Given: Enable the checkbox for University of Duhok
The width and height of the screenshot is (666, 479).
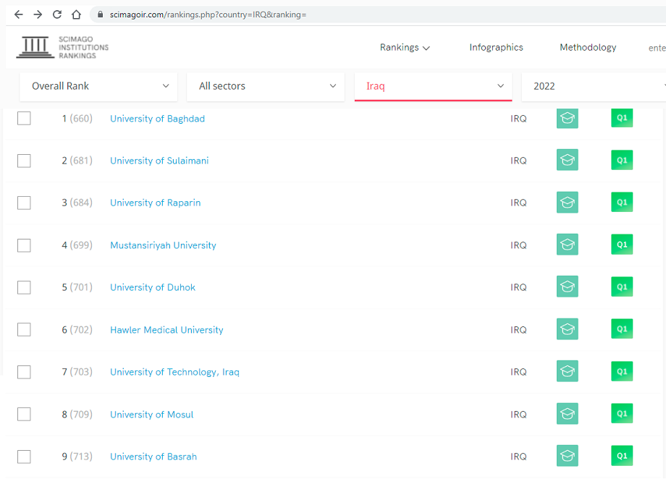Looking at the screenshot, I should [x=24, y=287].
